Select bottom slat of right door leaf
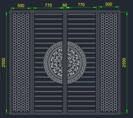This screenshot has height=118, width=133. coord(81,111)
